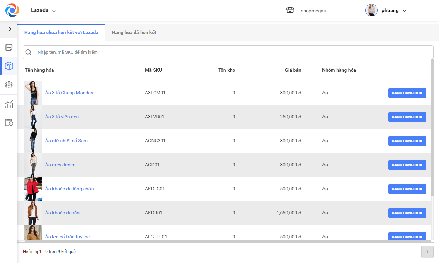Select the Hàng hóa chưa liên kết với Lazada tab

61,33
